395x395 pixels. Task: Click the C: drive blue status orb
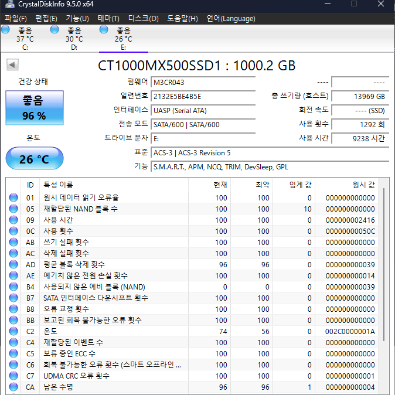pos(5,29)
